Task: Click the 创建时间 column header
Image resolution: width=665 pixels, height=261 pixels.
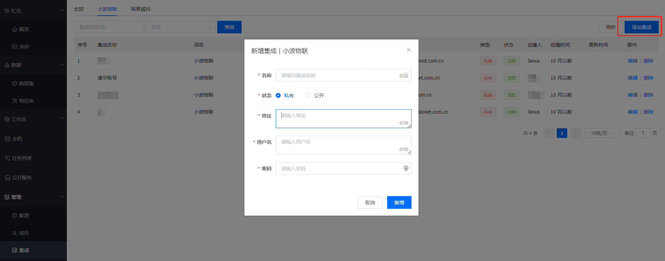Action: point(560,45)
